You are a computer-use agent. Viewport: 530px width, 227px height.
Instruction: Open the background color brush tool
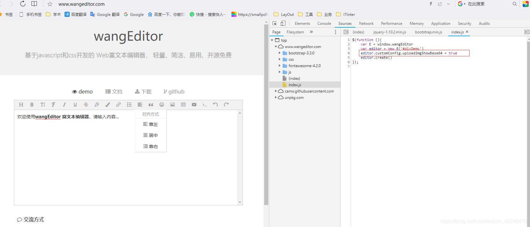point(107,105)
